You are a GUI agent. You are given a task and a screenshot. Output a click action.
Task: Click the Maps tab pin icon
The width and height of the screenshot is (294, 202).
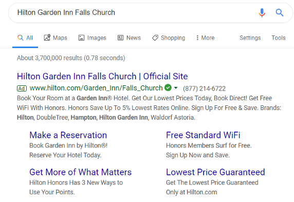[x=47, y=38]
